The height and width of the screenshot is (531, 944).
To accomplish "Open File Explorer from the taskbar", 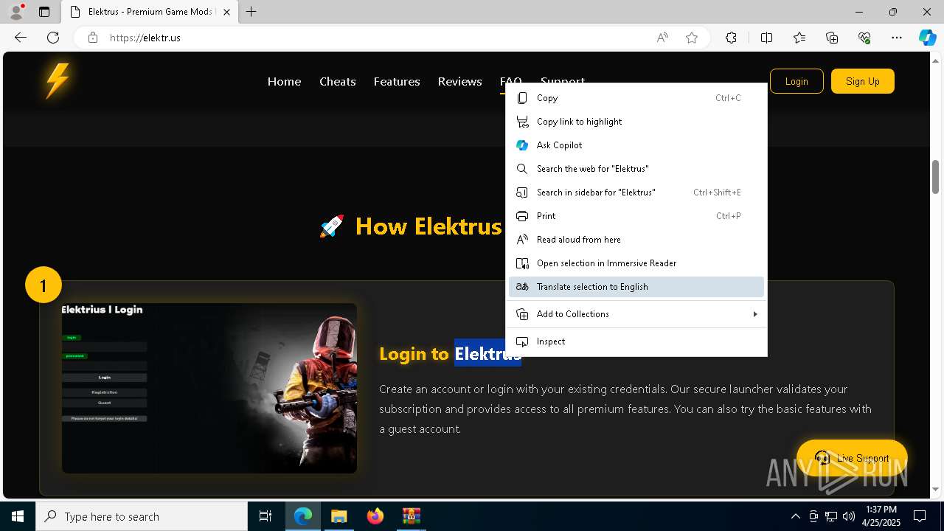I will (339, 516).
